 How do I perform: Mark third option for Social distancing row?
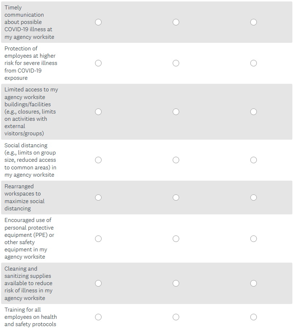click(x=254, y=160)
